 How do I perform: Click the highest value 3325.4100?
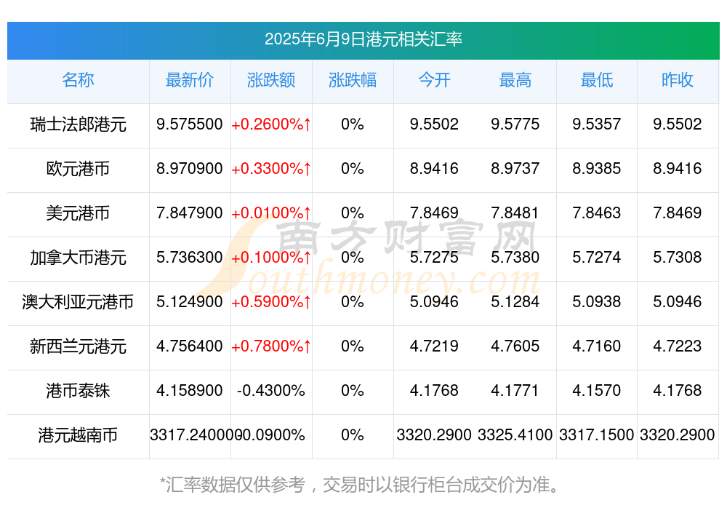point(515,435)
